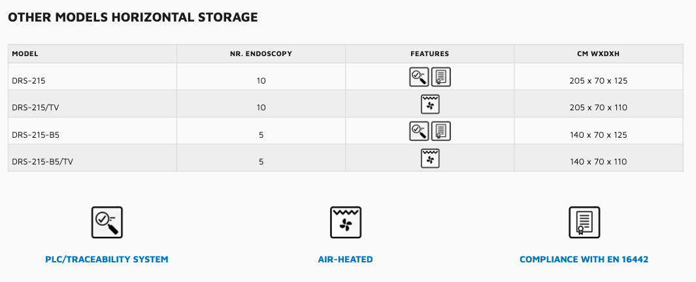Viewport: 696px width, 282px height.
Task: Click the MODEL column header
Action: 25,54
